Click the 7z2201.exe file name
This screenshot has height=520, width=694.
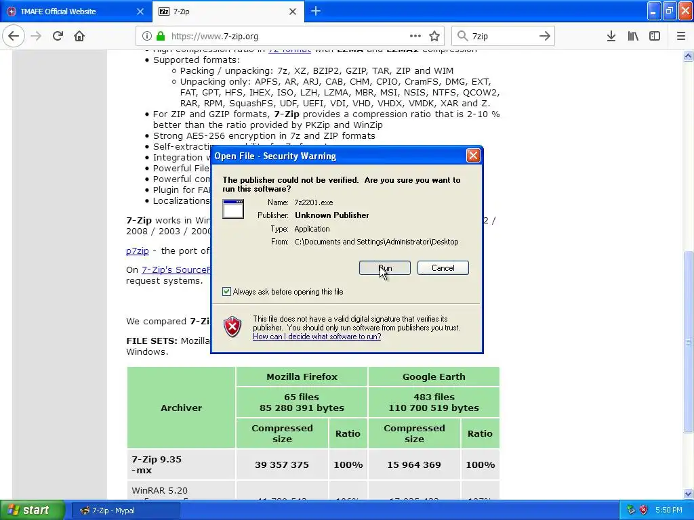(x=314, y=202)
